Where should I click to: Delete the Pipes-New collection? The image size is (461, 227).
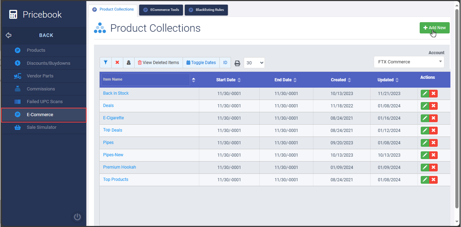click(433, 155)
